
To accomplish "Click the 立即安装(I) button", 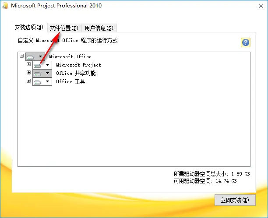I will pyautogui.click(x=235, y=200).
